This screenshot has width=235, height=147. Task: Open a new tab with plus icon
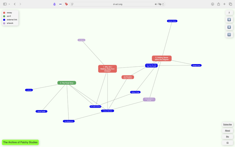pos(224,4)
